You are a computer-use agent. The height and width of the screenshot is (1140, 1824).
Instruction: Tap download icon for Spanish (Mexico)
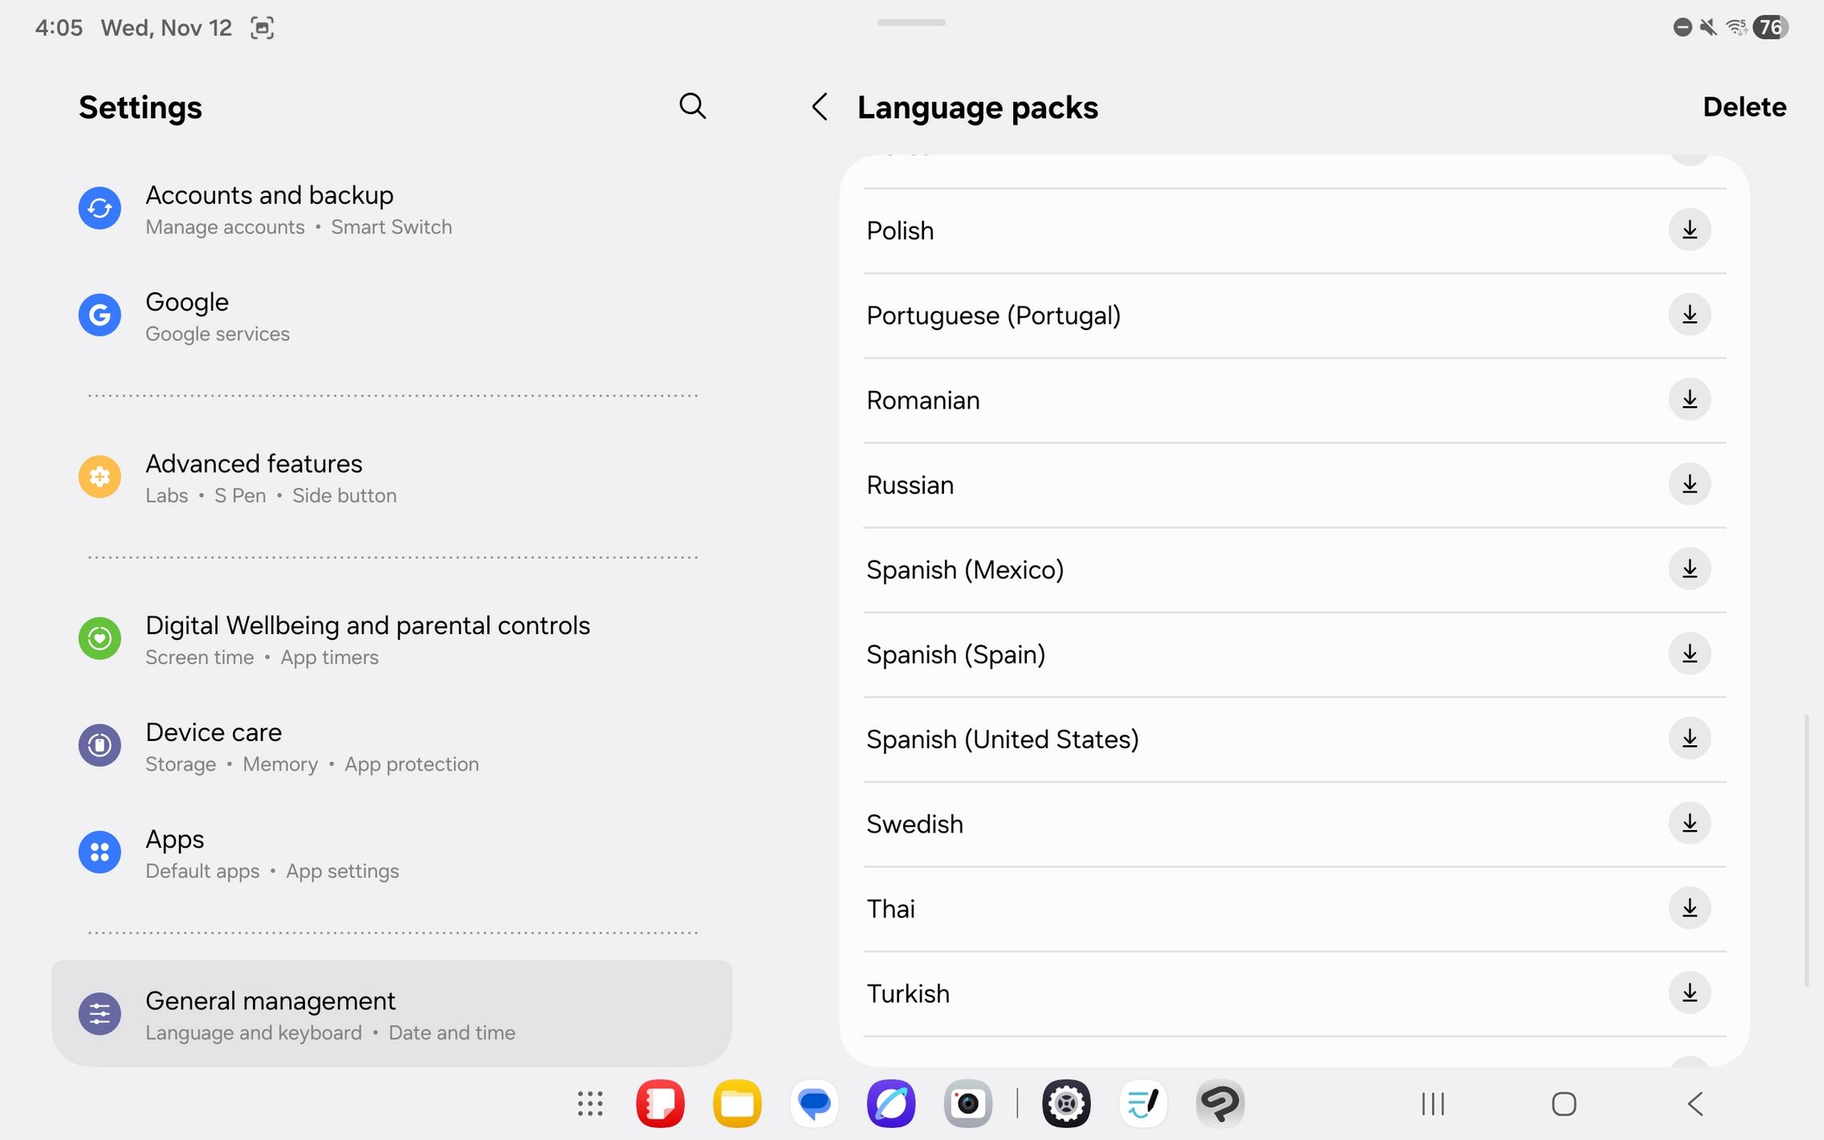pos(1689,569)
